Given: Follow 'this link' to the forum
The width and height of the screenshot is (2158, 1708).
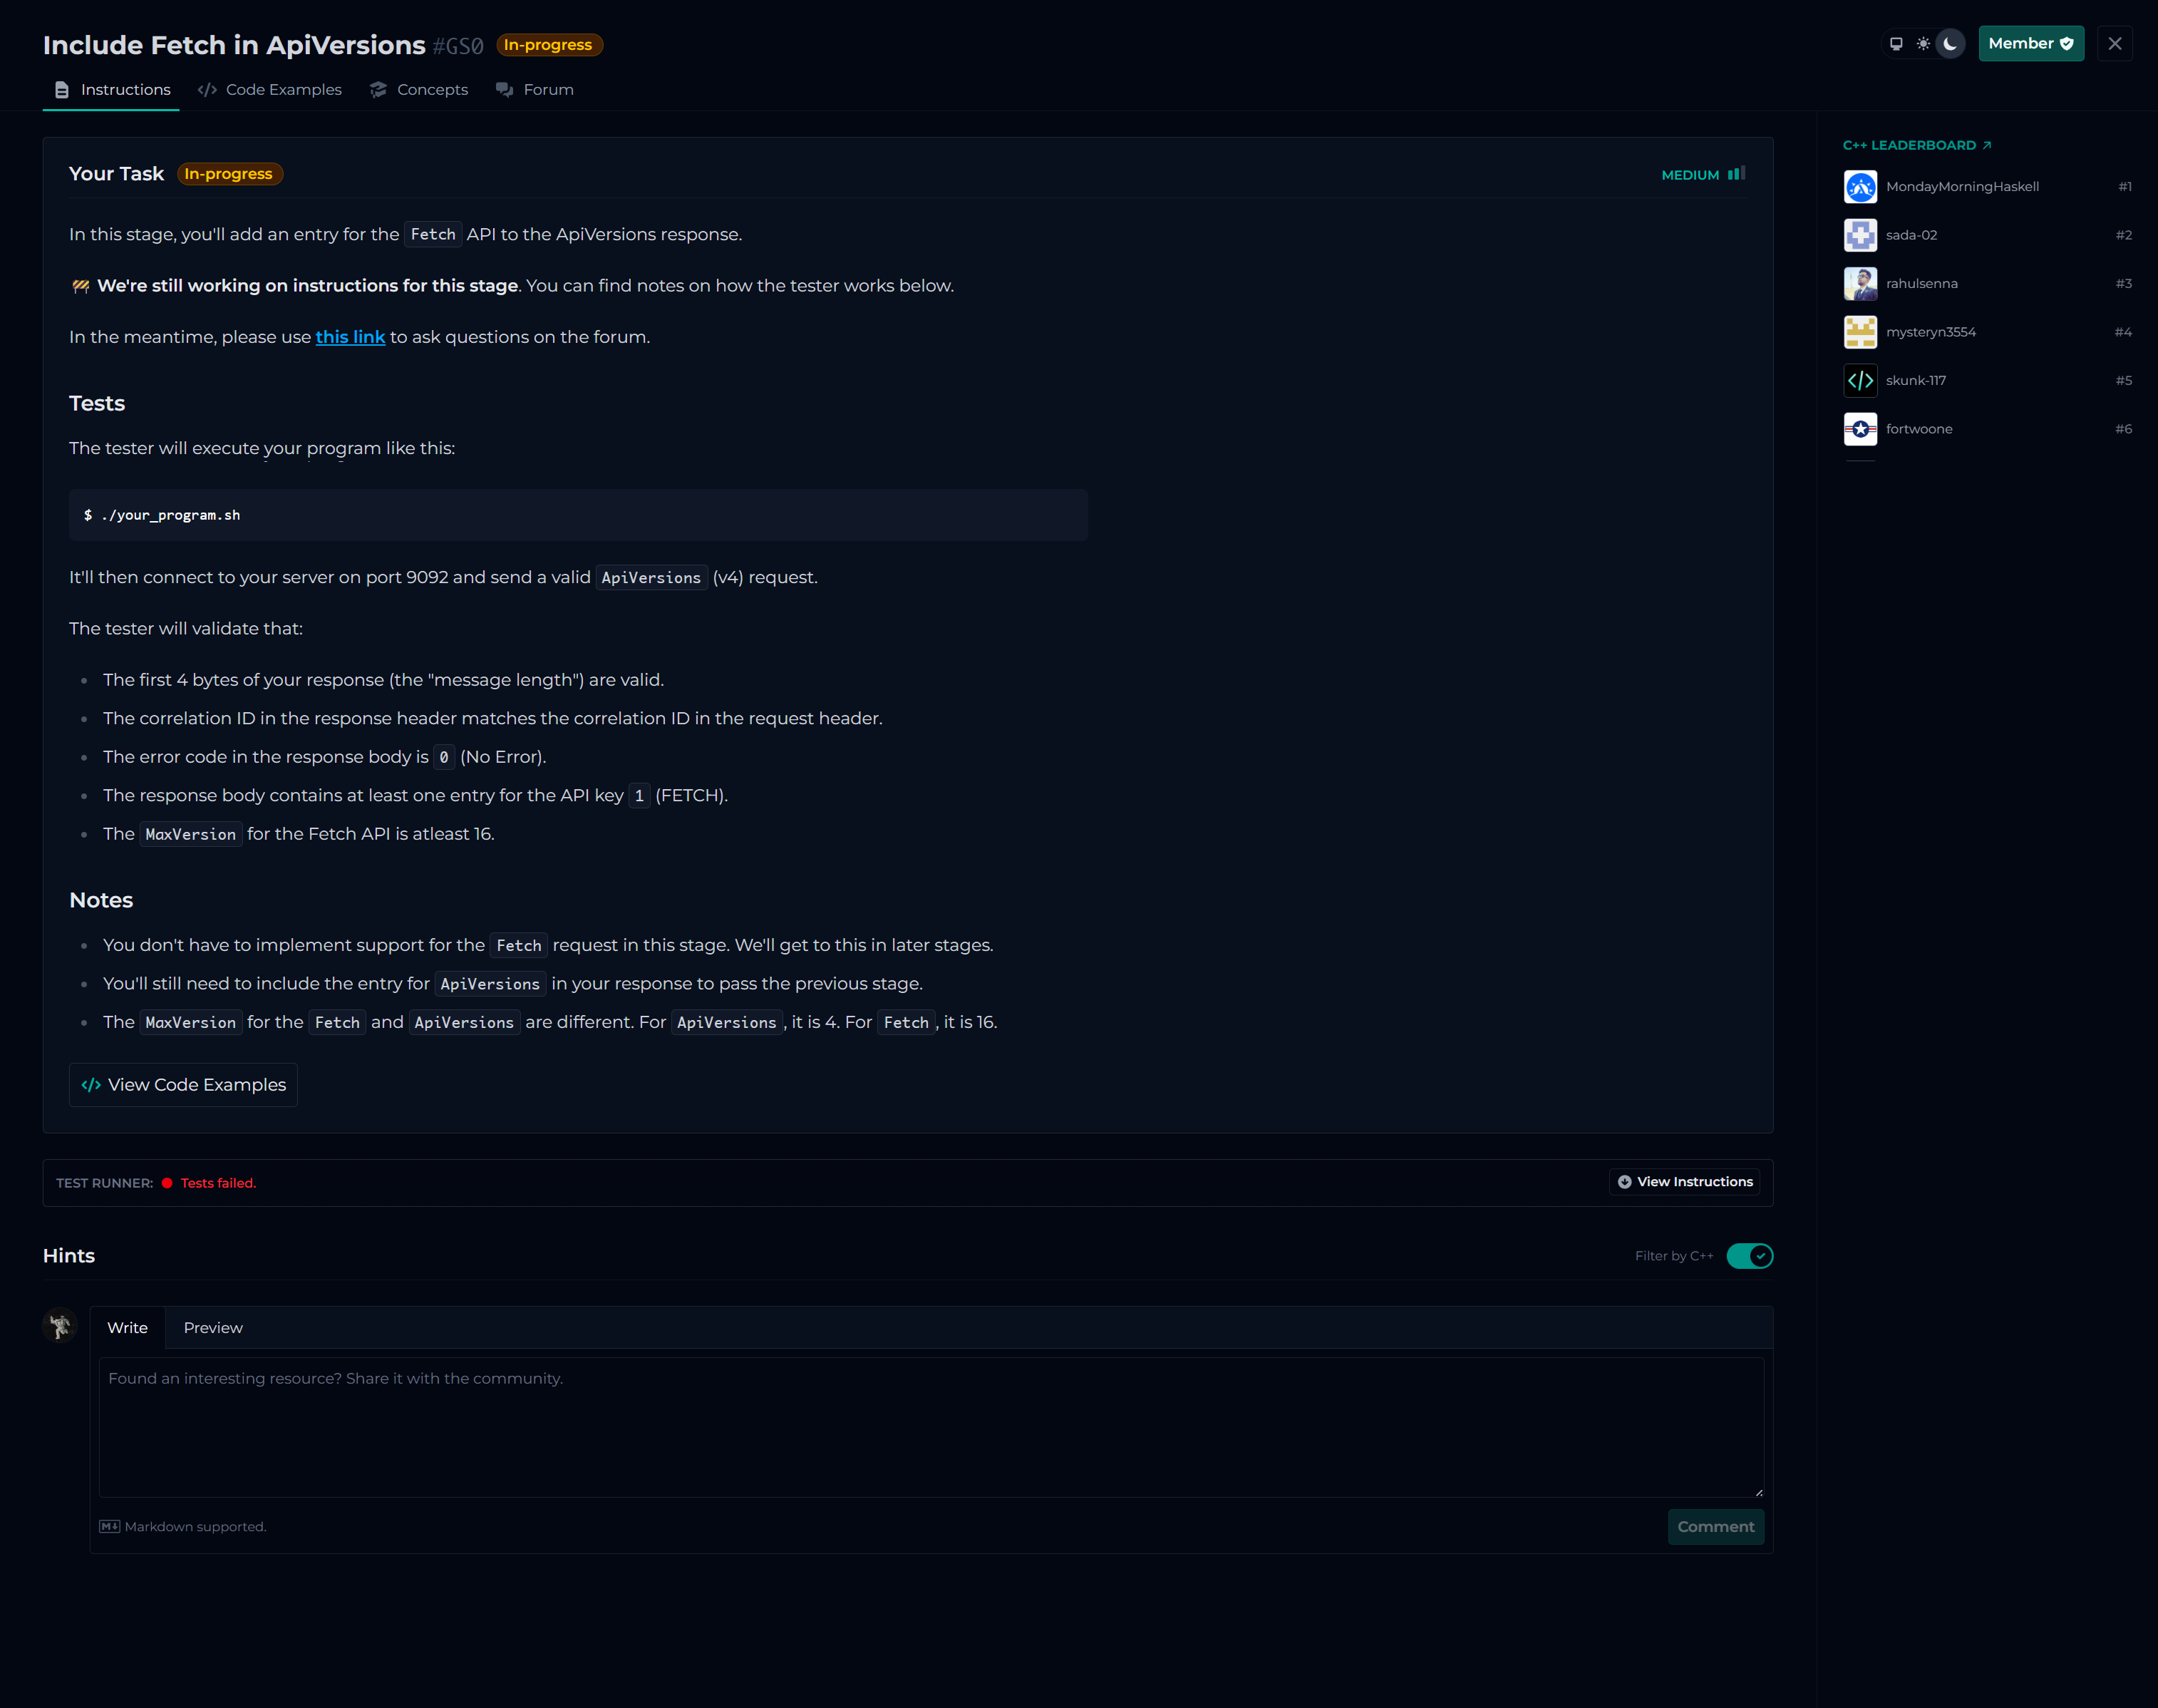Looking at the screenshot, I should [350, 337].
